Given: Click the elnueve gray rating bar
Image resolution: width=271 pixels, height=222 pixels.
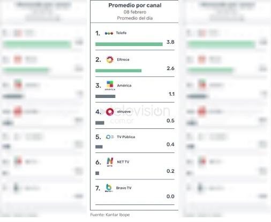Looking at the screenshot, I should pyautogui.click(x=100, y=123).
